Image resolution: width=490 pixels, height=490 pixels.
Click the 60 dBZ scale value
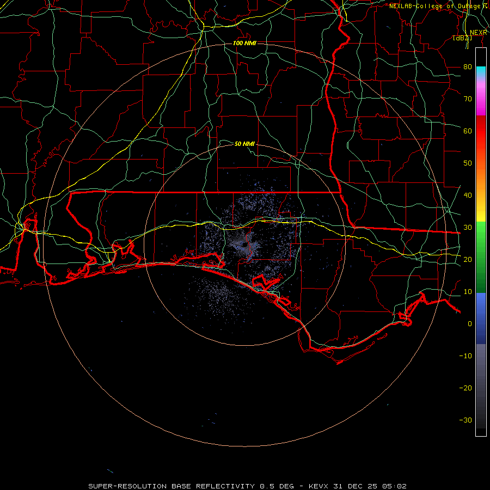468,131
